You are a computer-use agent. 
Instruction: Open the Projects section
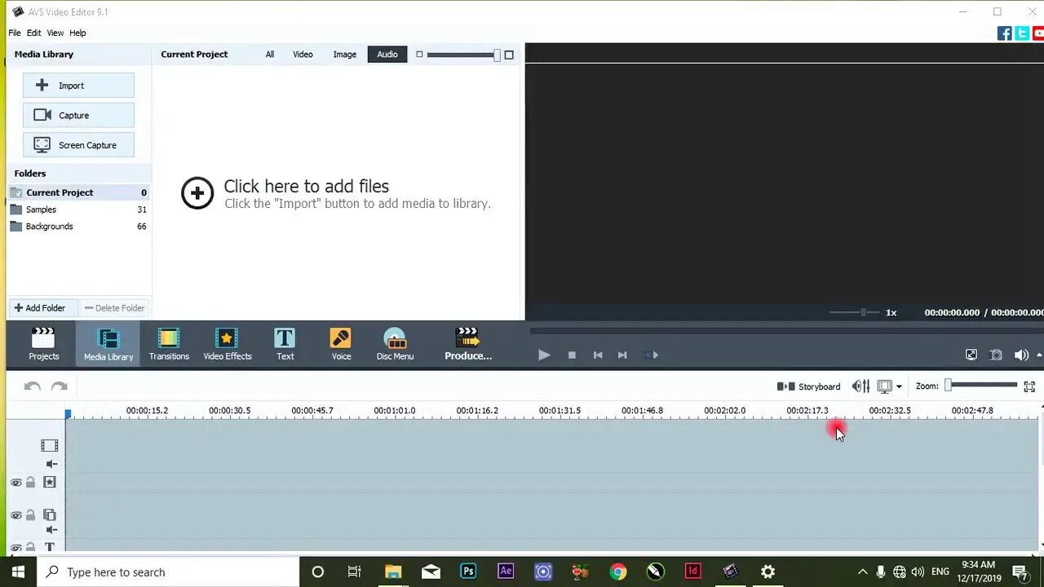pos(44,344)
